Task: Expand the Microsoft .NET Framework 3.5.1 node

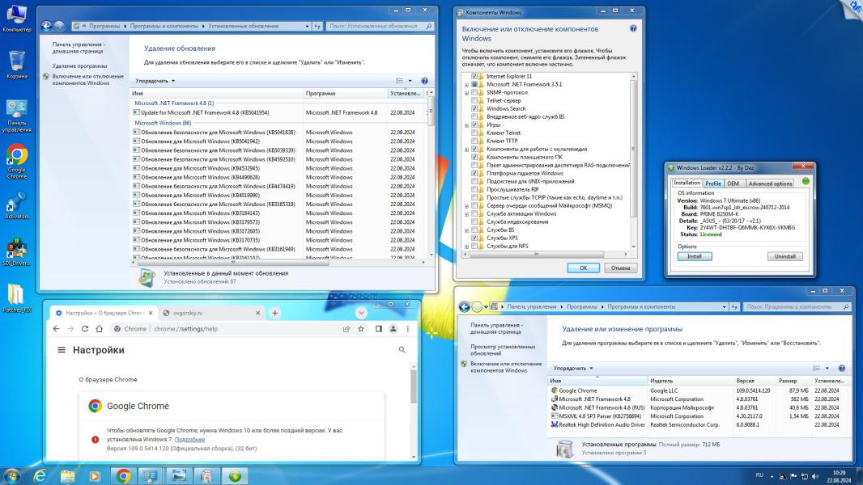Action: coord(466,84)
